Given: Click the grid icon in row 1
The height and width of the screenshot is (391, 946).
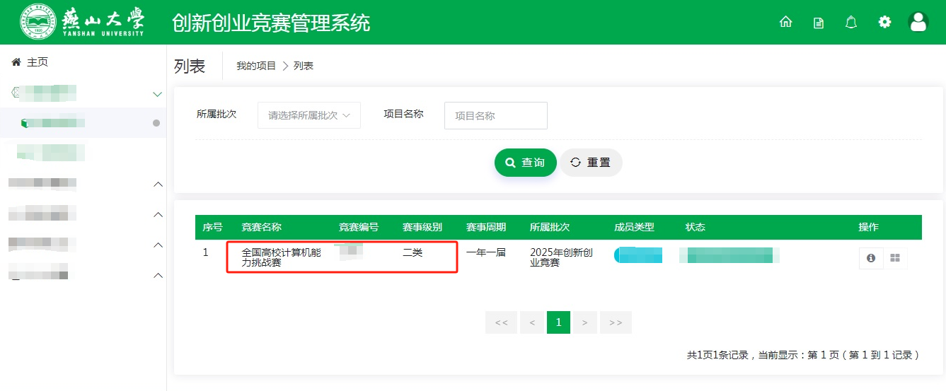Looking at the screenshot, I should [895, 258].
